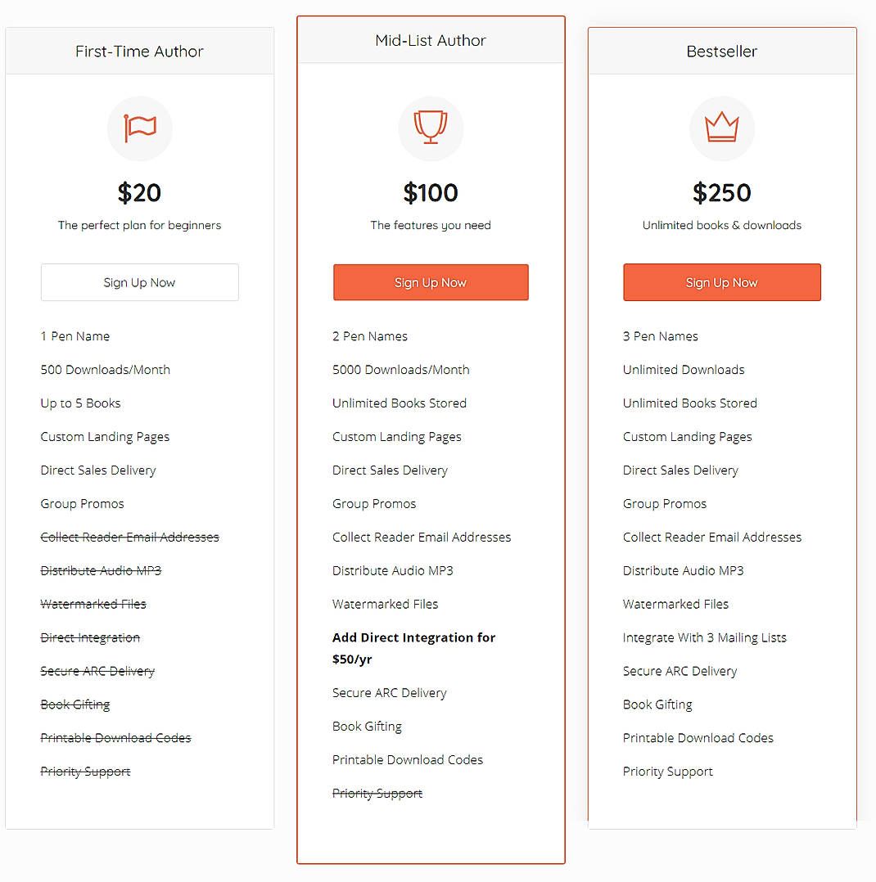The width and height of the screenshot is (876, 882).
Task: Select the Mid-List Author plan header
Action: (x=431, y=40)
